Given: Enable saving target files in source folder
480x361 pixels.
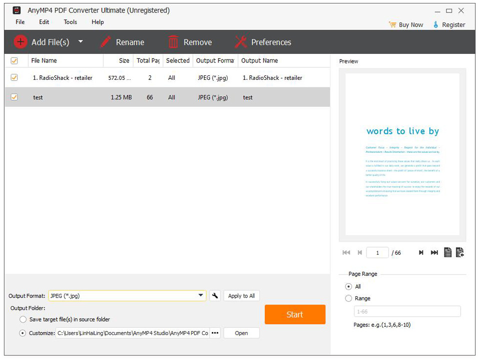Looking at the screenshot, I should [23, 319].
